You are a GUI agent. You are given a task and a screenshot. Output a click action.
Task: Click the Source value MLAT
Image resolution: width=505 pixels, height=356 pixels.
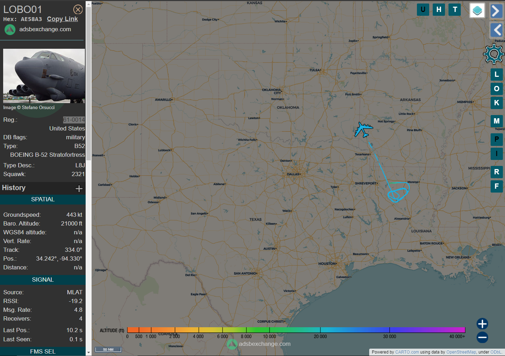click(x=75, y=293)
